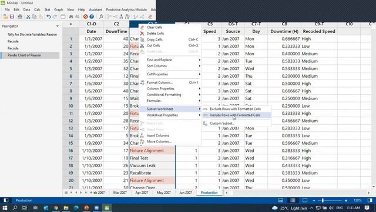Open Tally for Discrete Variables: Reason item

(32, 34)
